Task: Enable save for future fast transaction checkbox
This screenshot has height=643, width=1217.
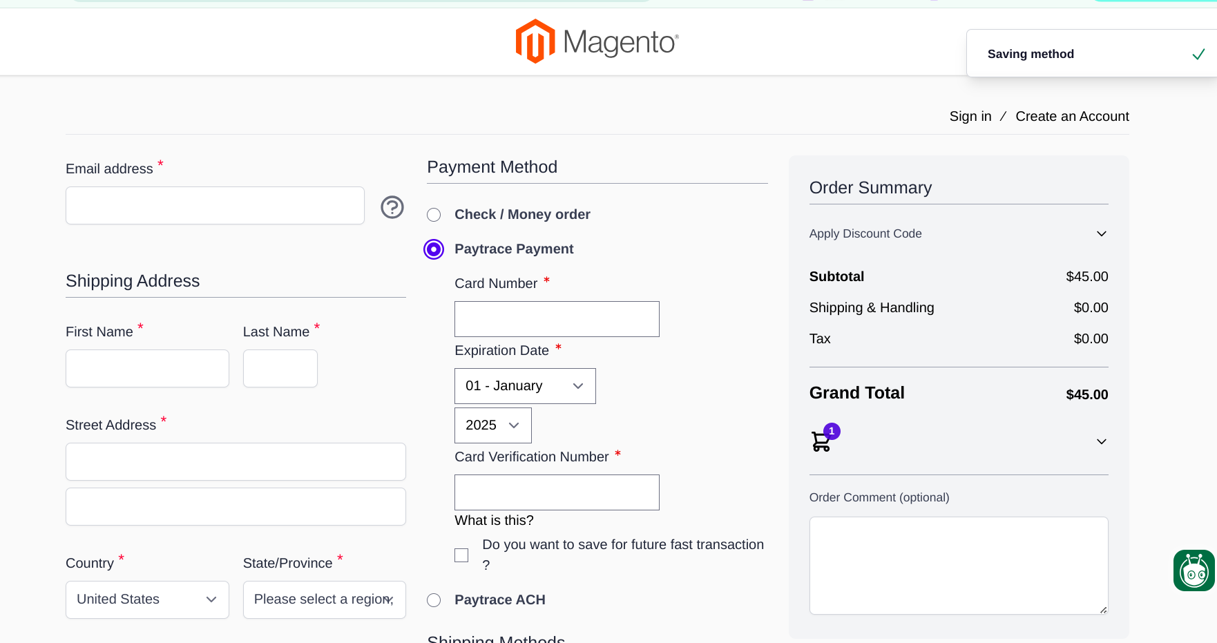Action: 461,555
